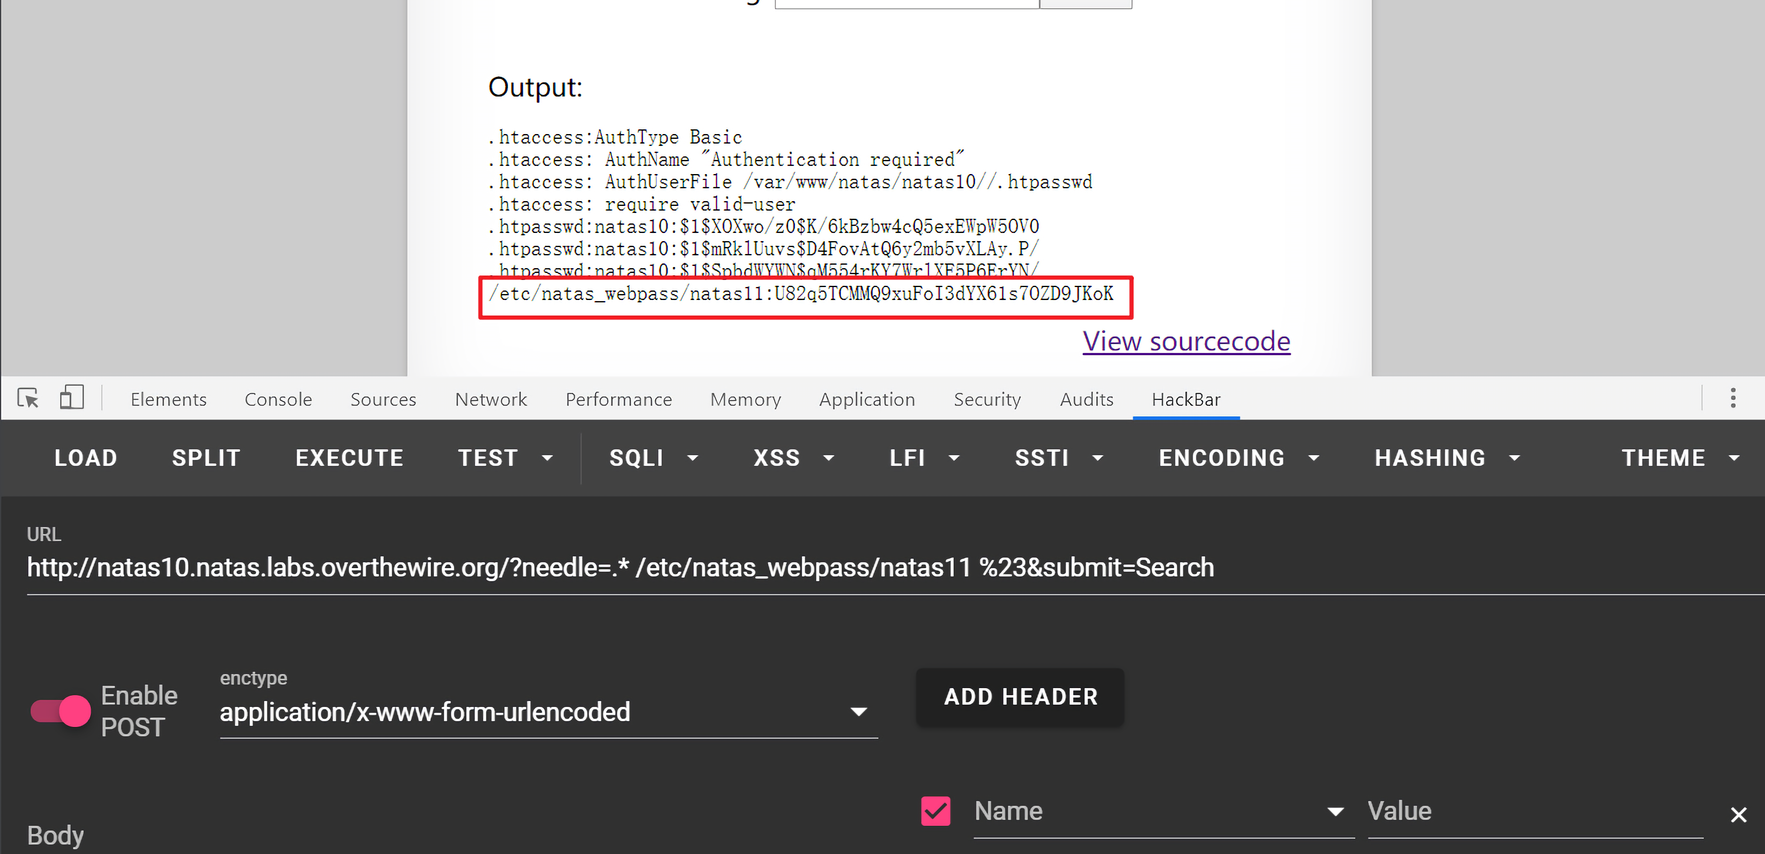This screenshot has width=1765, height=854.
Task: Toggle the device toolbar icon
Action: click(x=71, y=398)
